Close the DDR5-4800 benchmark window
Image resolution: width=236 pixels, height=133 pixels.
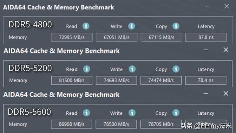[227, 6]
